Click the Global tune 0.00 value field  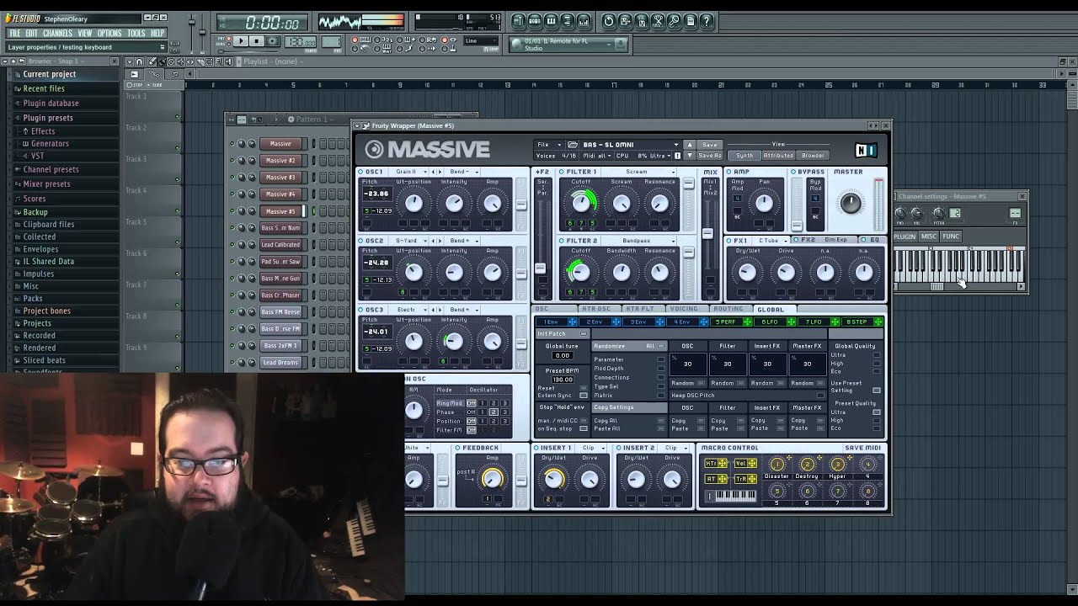pyautogui.click(x=562, y=355)
